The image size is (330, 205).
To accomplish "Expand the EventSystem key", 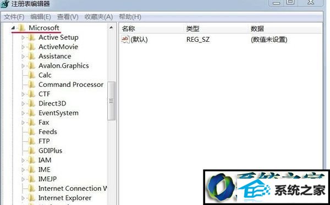I will pos(23,113).
